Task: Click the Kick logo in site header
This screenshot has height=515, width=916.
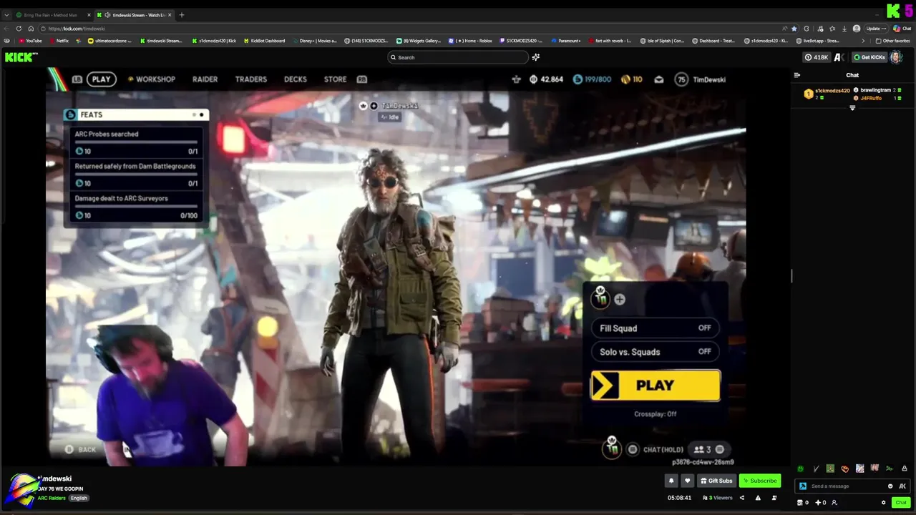Action: (21, 57)
